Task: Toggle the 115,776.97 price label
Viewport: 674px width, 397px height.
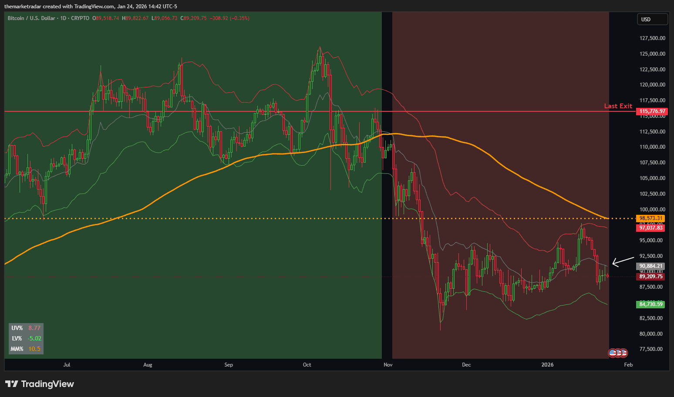Action: [x=651, y=111]
